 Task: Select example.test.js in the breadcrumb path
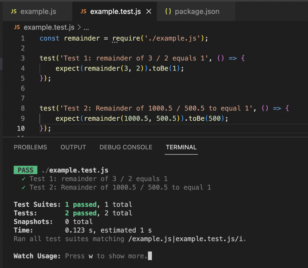pyautogui.click(x=49, y=28)
